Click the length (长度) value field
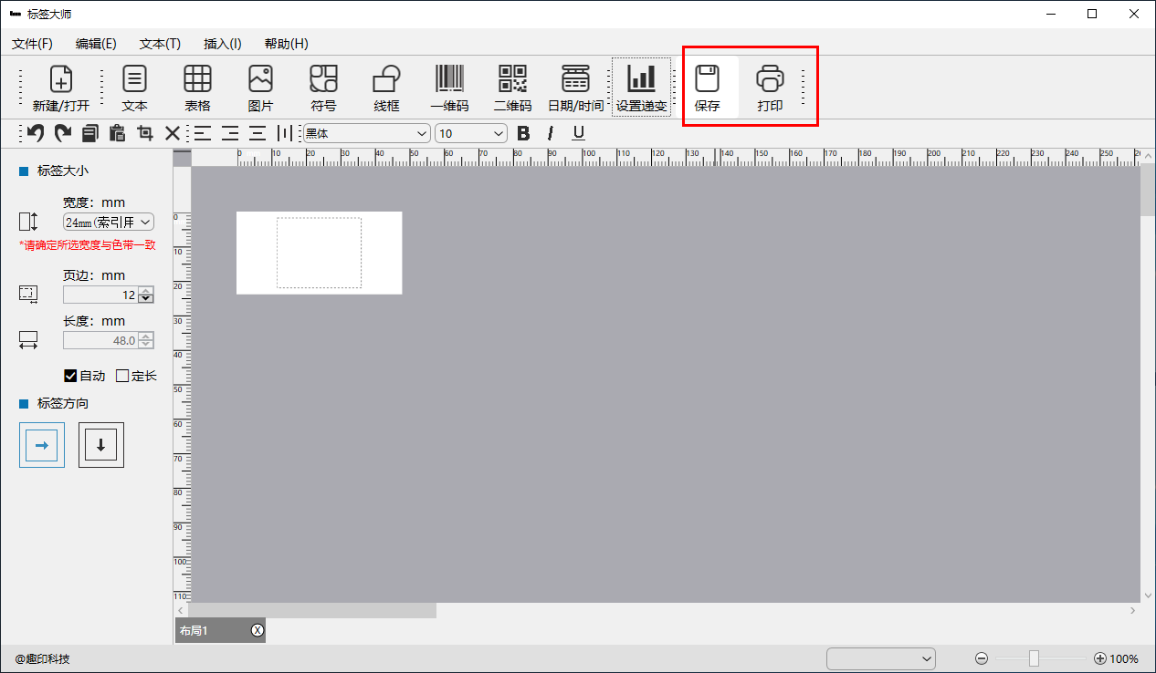 [x=100, y=340]
